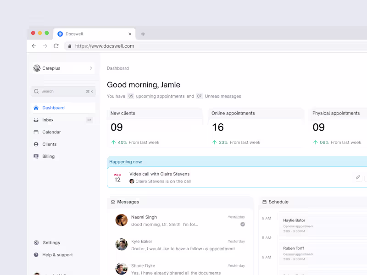Click the 40% up arrow icon
Viewport: 367px width, 275px height.
click(x=113, y=143)
